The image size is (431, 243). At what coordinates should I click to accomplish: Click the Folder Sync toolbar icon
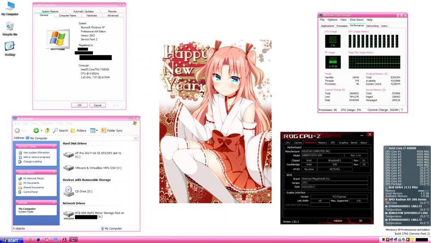(103, 130)
